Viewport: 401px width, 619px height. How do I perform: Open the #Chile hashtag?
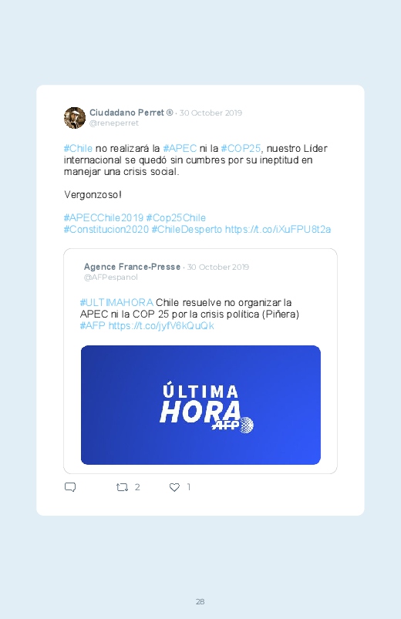coord(78,149)
